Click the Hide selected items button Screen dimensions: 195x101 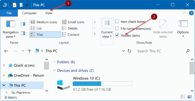point(163,29)
